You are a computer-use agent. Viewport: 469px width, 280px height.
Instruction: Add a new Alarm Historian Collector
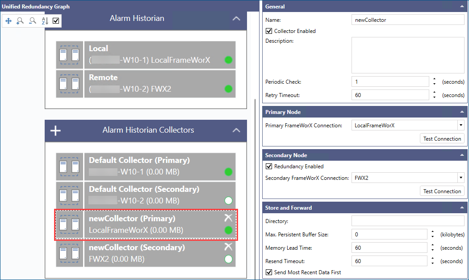click(x=55, y=130)
